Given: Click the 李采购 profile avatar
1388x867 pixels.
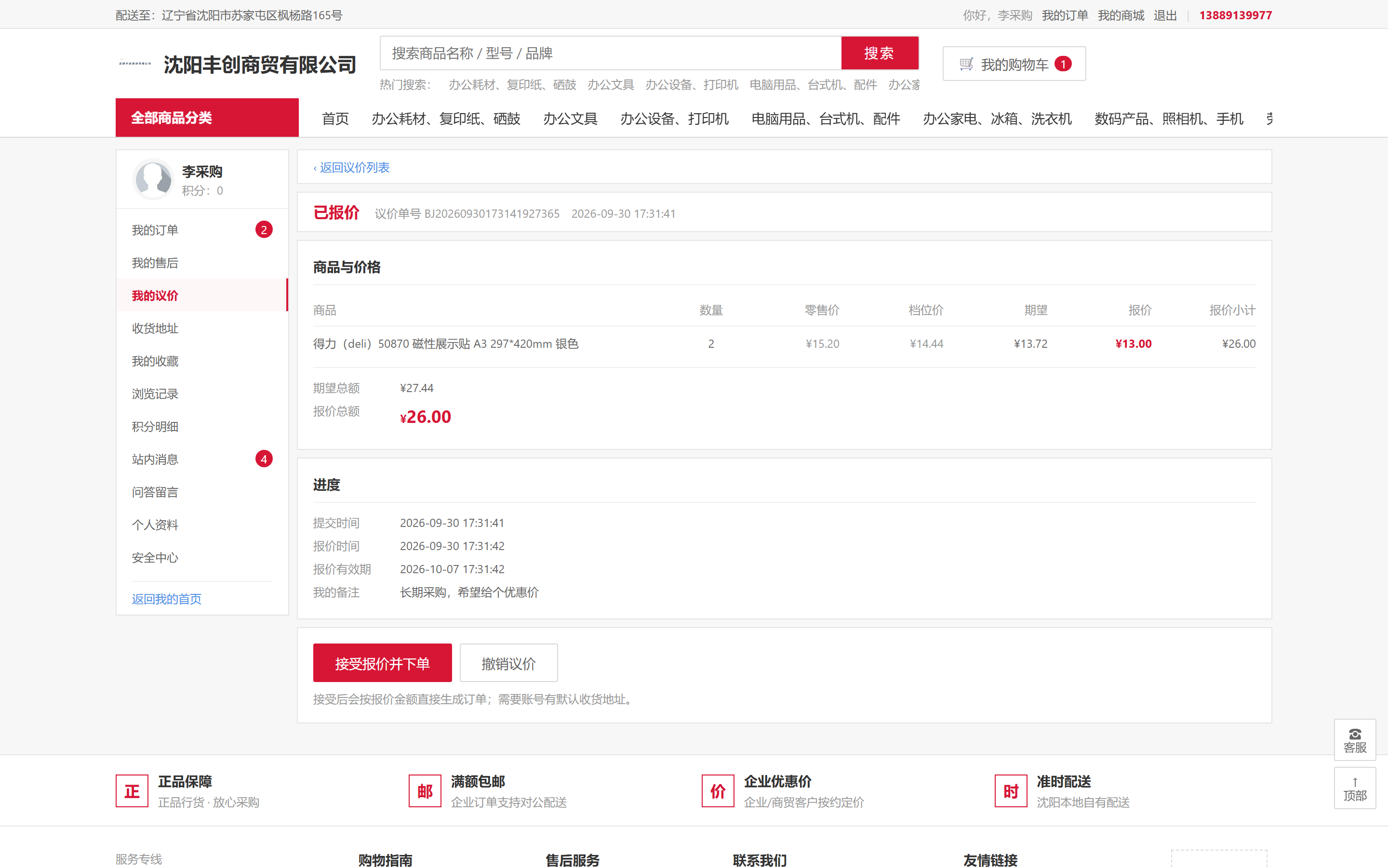Looking at the screenshot, I should click(153, 179).
